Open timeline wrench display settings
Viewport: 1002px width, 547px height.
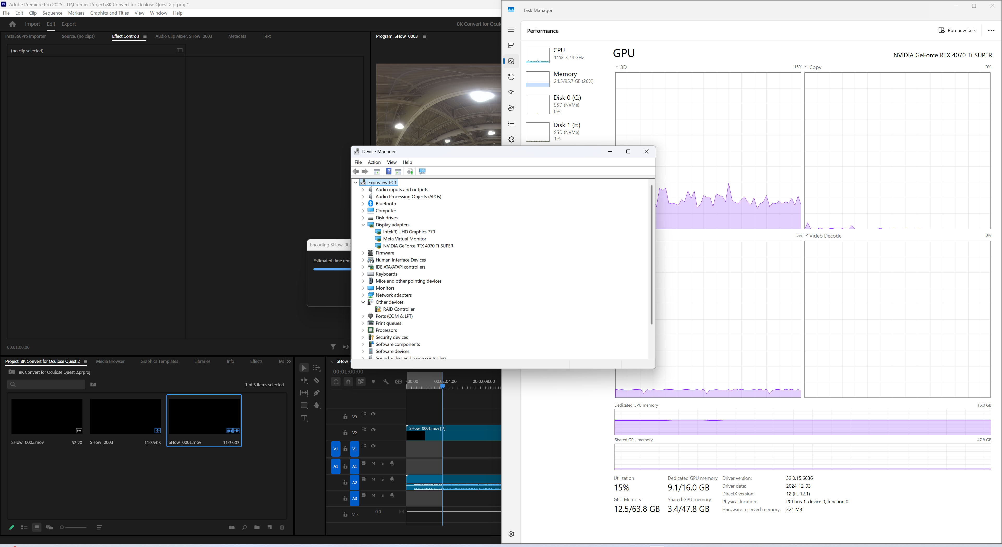pos(386,382)
